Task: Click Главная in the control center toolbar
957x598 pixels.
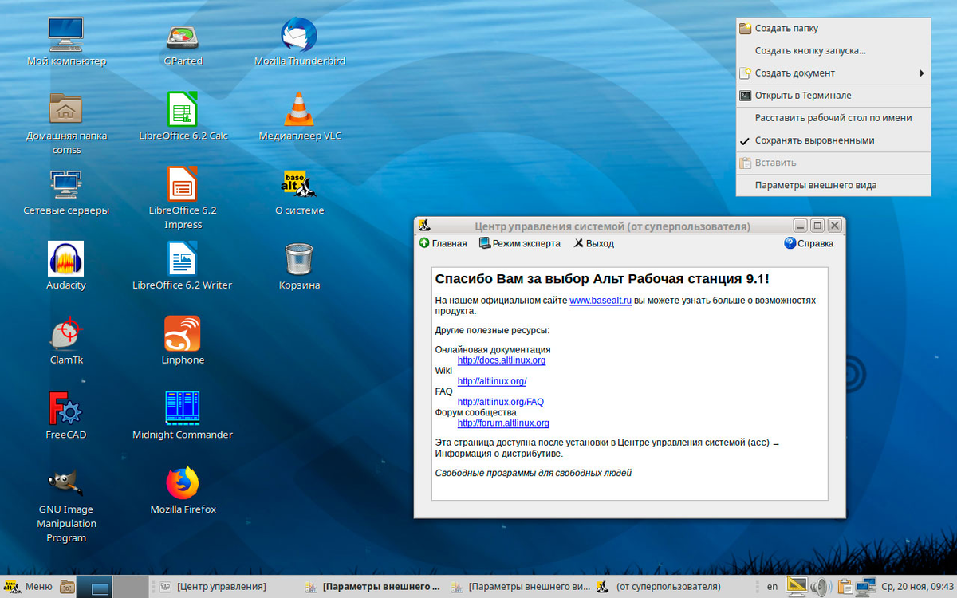Action: [x=443, y=243]
